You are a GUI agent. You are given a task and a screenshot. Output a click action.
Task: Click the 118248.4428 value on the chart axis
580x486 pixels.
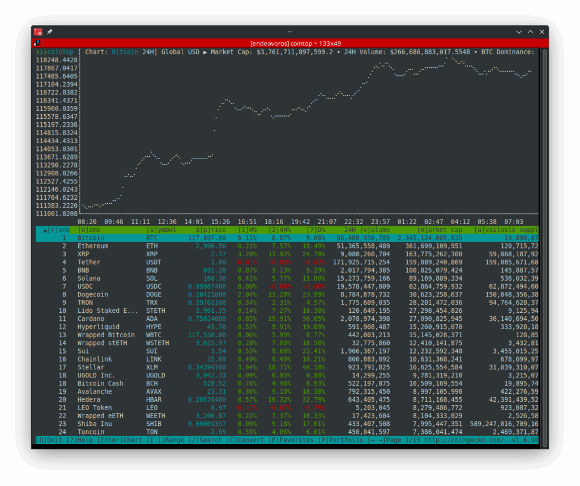pos(57,60)
